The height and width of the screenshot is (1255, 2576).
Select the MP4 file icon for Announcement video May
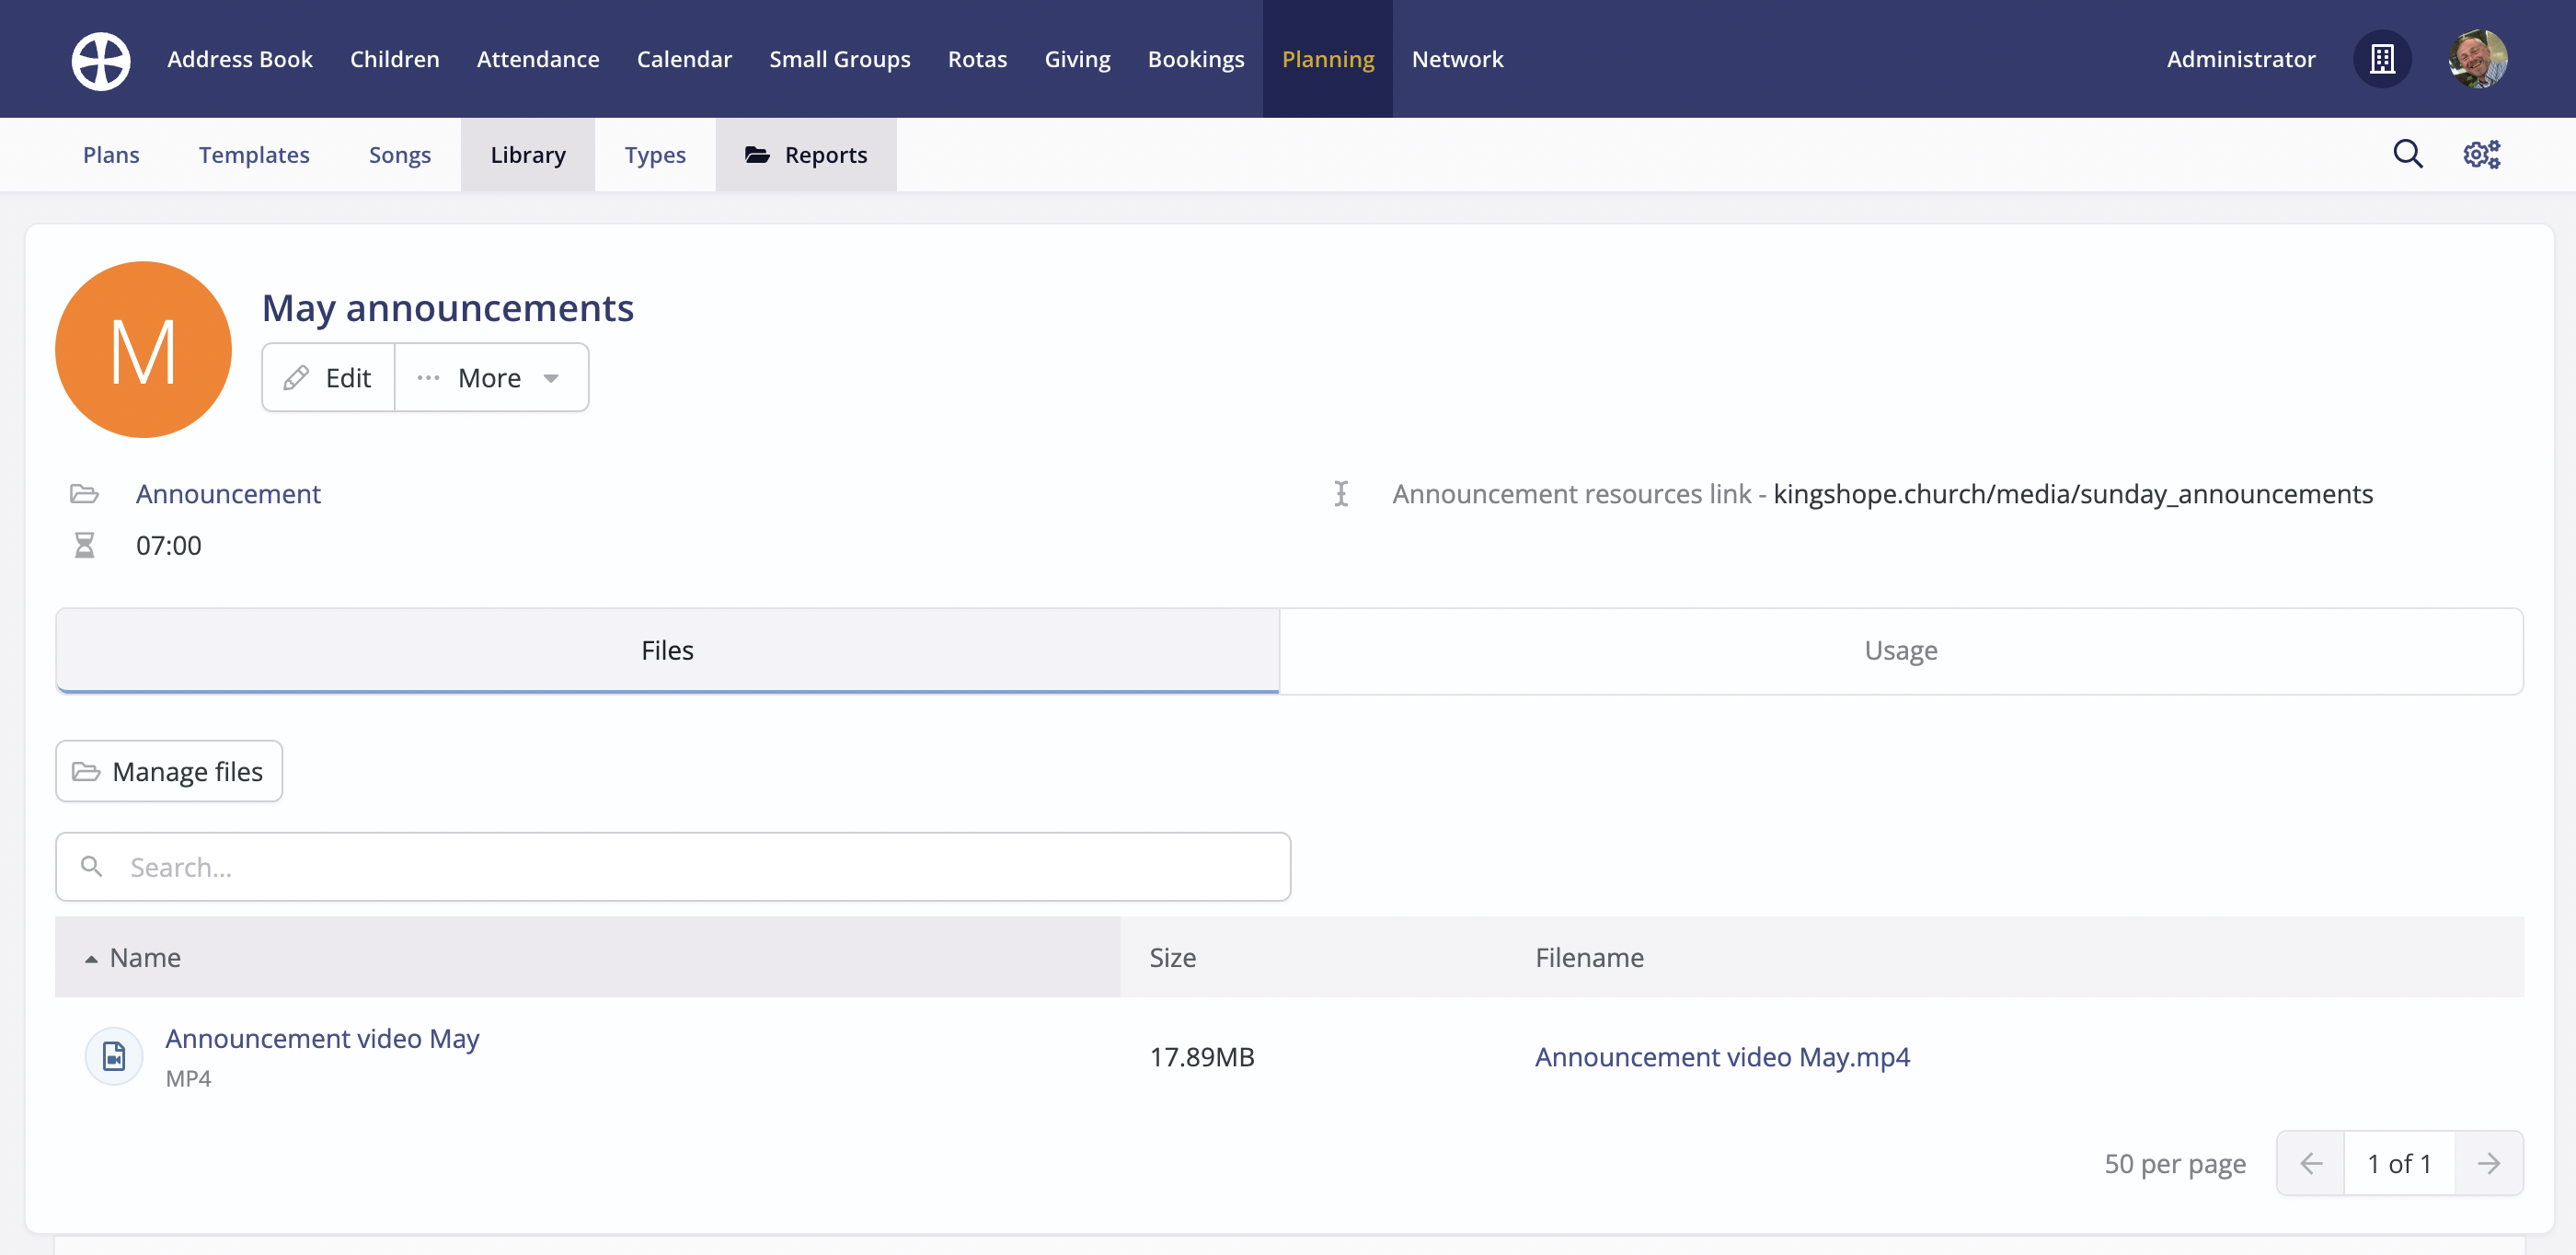pos(113,1055)
